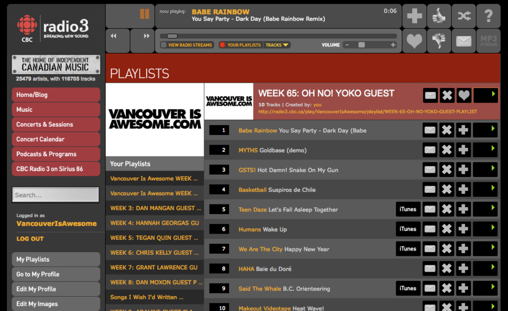Open CBC Radio 3 on Sirius 86
Image resolution: width=508 pixels, height=311 pixels.
[56, 169]
